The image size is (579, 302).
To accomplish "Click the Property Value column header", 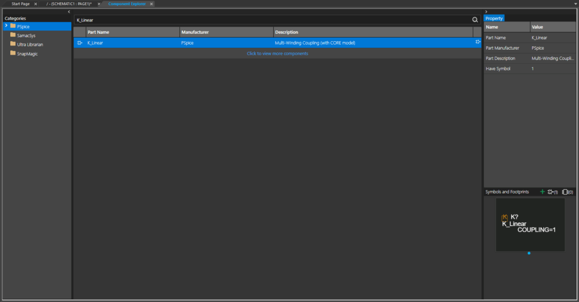I will pyautogui.click(x=553, y=27).
